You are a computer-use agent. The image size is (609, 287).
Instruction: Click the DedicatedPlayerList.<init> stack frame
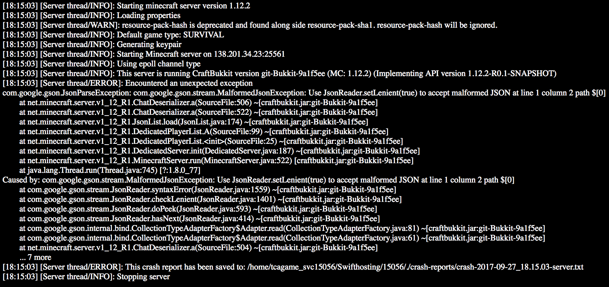coord(211,141)
